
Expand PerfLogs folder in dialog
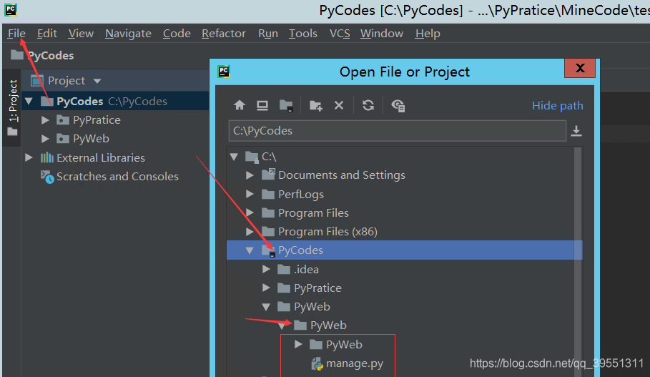click(250, 194)
